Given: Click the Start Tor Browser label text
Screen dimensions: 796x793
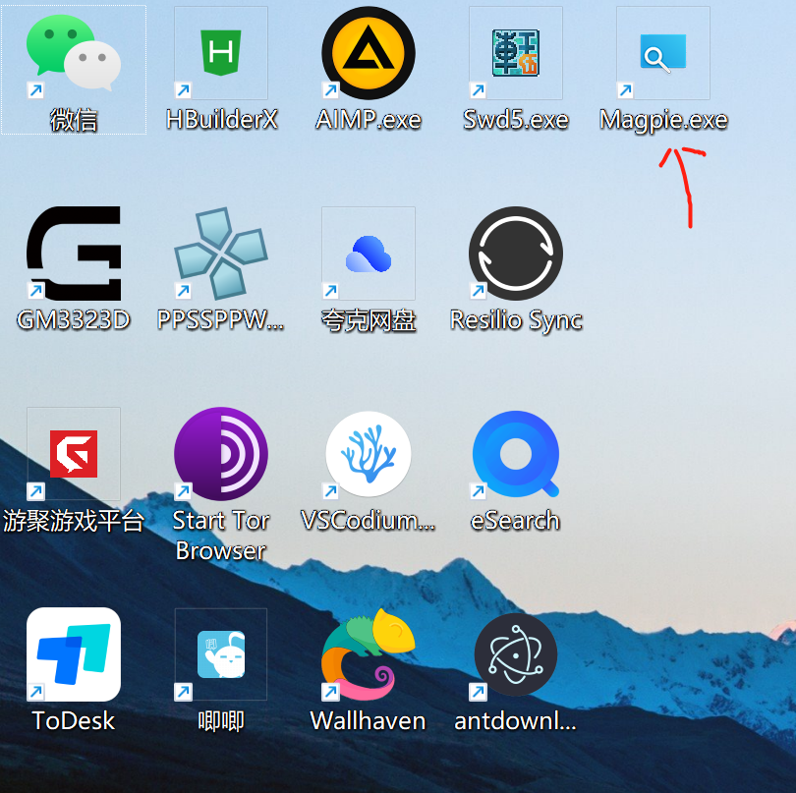Looking at the screenshot, I should click(x=221, y=536).
